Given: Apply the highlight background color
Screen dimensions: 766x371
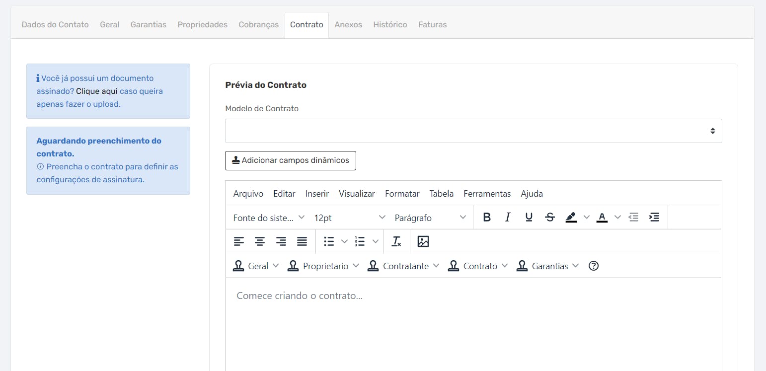Looking at the screenshot, I should [571, 217].
